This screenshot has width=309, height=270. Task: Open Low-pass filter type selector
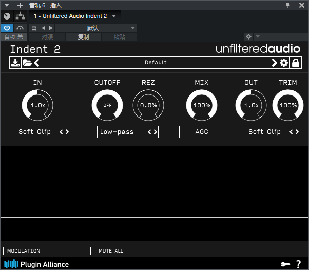(x=128, y=132)
